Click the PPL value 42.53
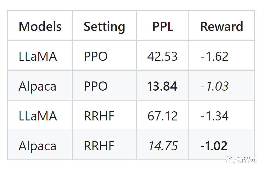The height and width of the screenshot is (171, 265). (162, 56)
